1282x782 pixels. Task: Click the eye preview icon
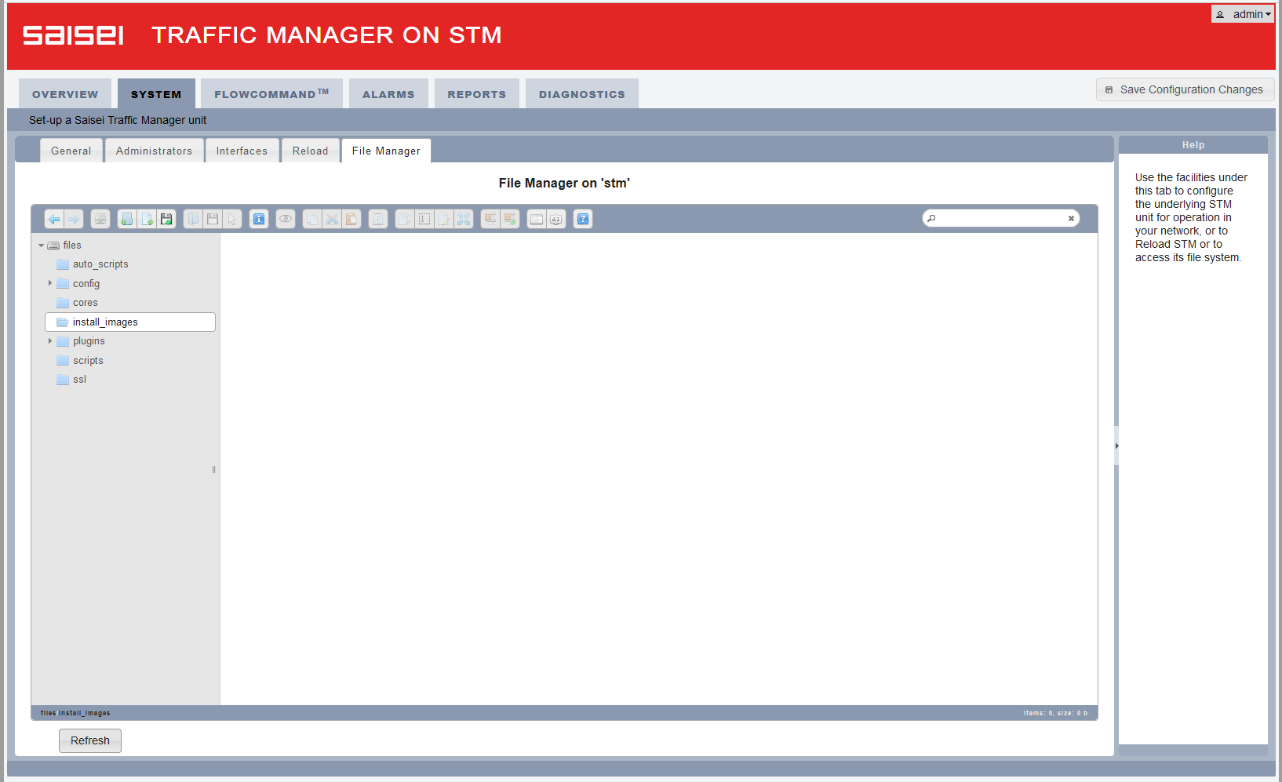coord(286,219)
